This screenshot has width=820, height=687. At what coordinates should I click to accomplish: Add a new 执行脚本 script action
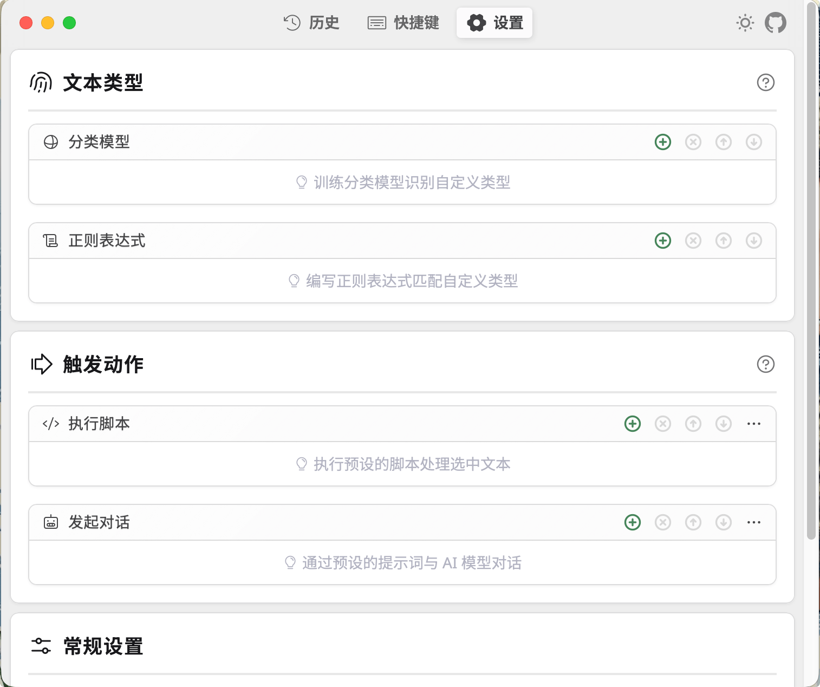tap(633, 424)
